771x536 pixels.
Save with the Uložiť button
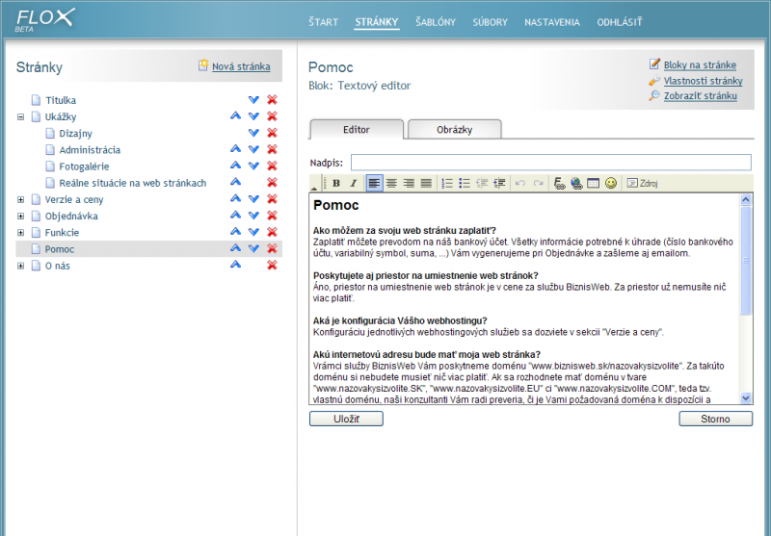[x=346, y=419]
